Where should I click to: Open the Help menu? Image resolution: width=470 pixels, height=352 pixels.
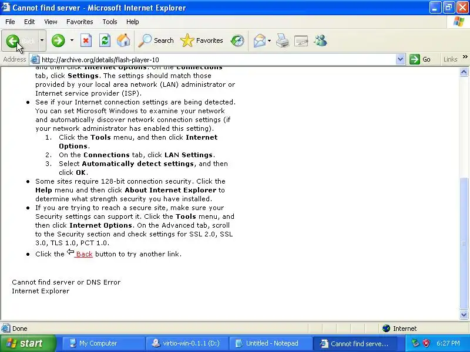click(133, 22)
